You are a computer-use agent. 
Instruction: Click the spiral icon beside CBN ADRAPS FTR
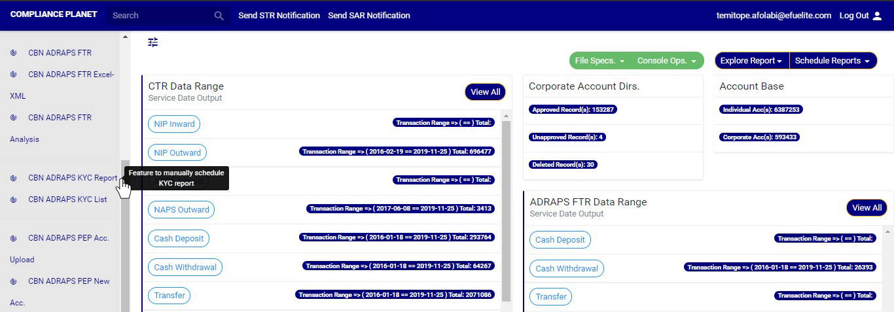(13, 53)
